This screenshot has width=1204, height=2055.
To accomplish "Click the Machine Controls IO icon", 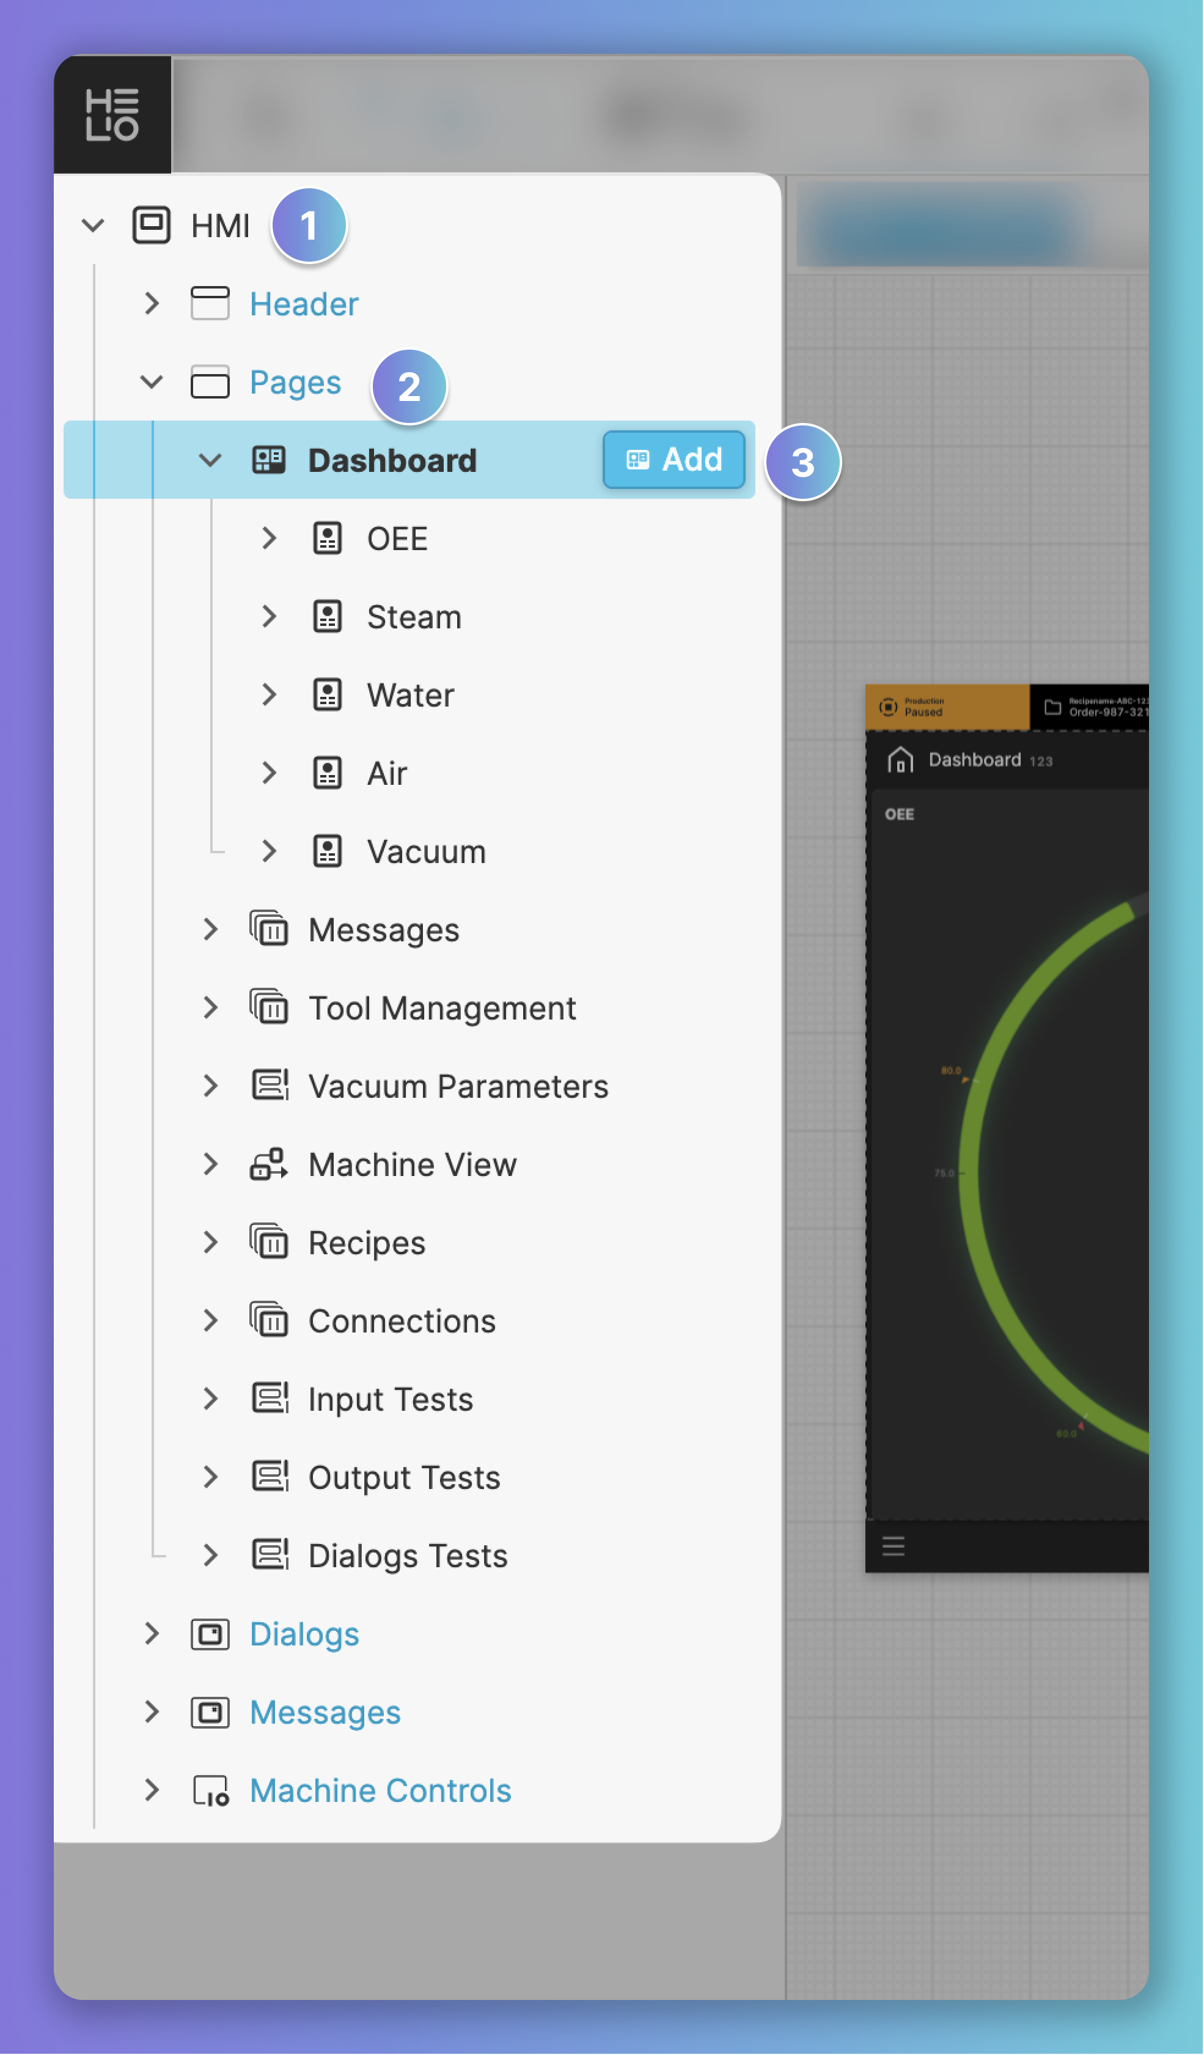I will 210,1791.
